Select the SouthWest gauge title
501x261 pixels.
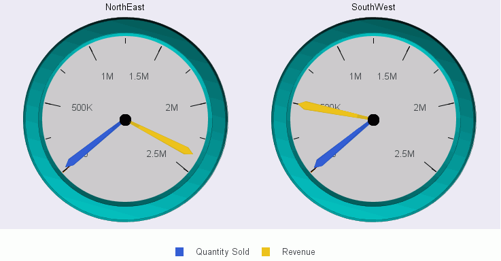[x=373, y=7]
